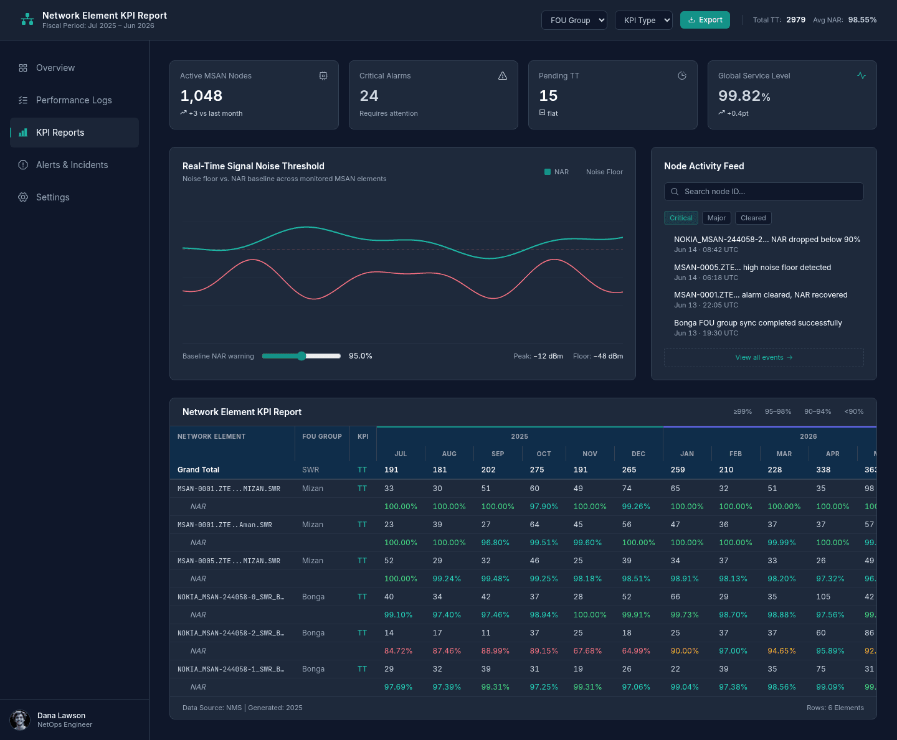The width and height of the screenshot is (897, 740).
Task: Select KPI Reports in the sidebar
Action: coord(74,133)
